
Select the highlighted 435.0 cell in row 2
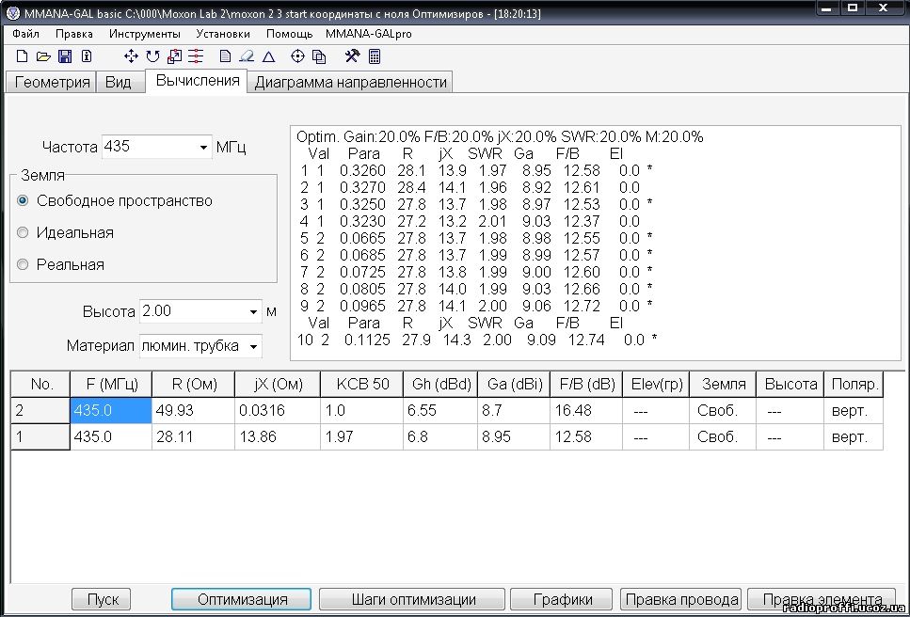[x=111, y=411]
